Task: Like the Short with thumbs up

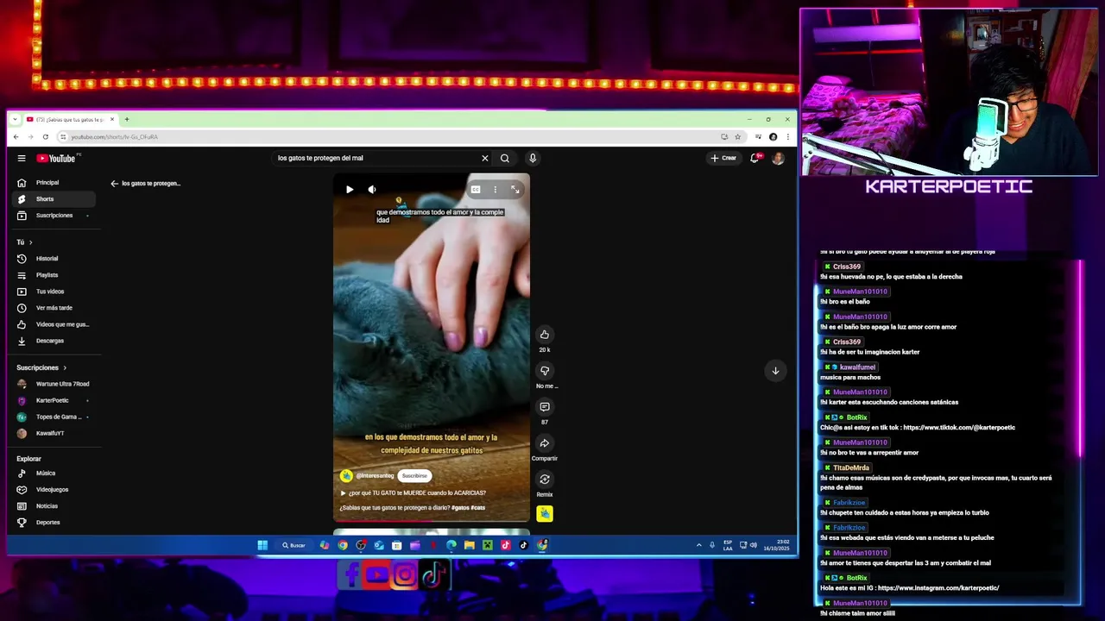Action: point(545,335)
